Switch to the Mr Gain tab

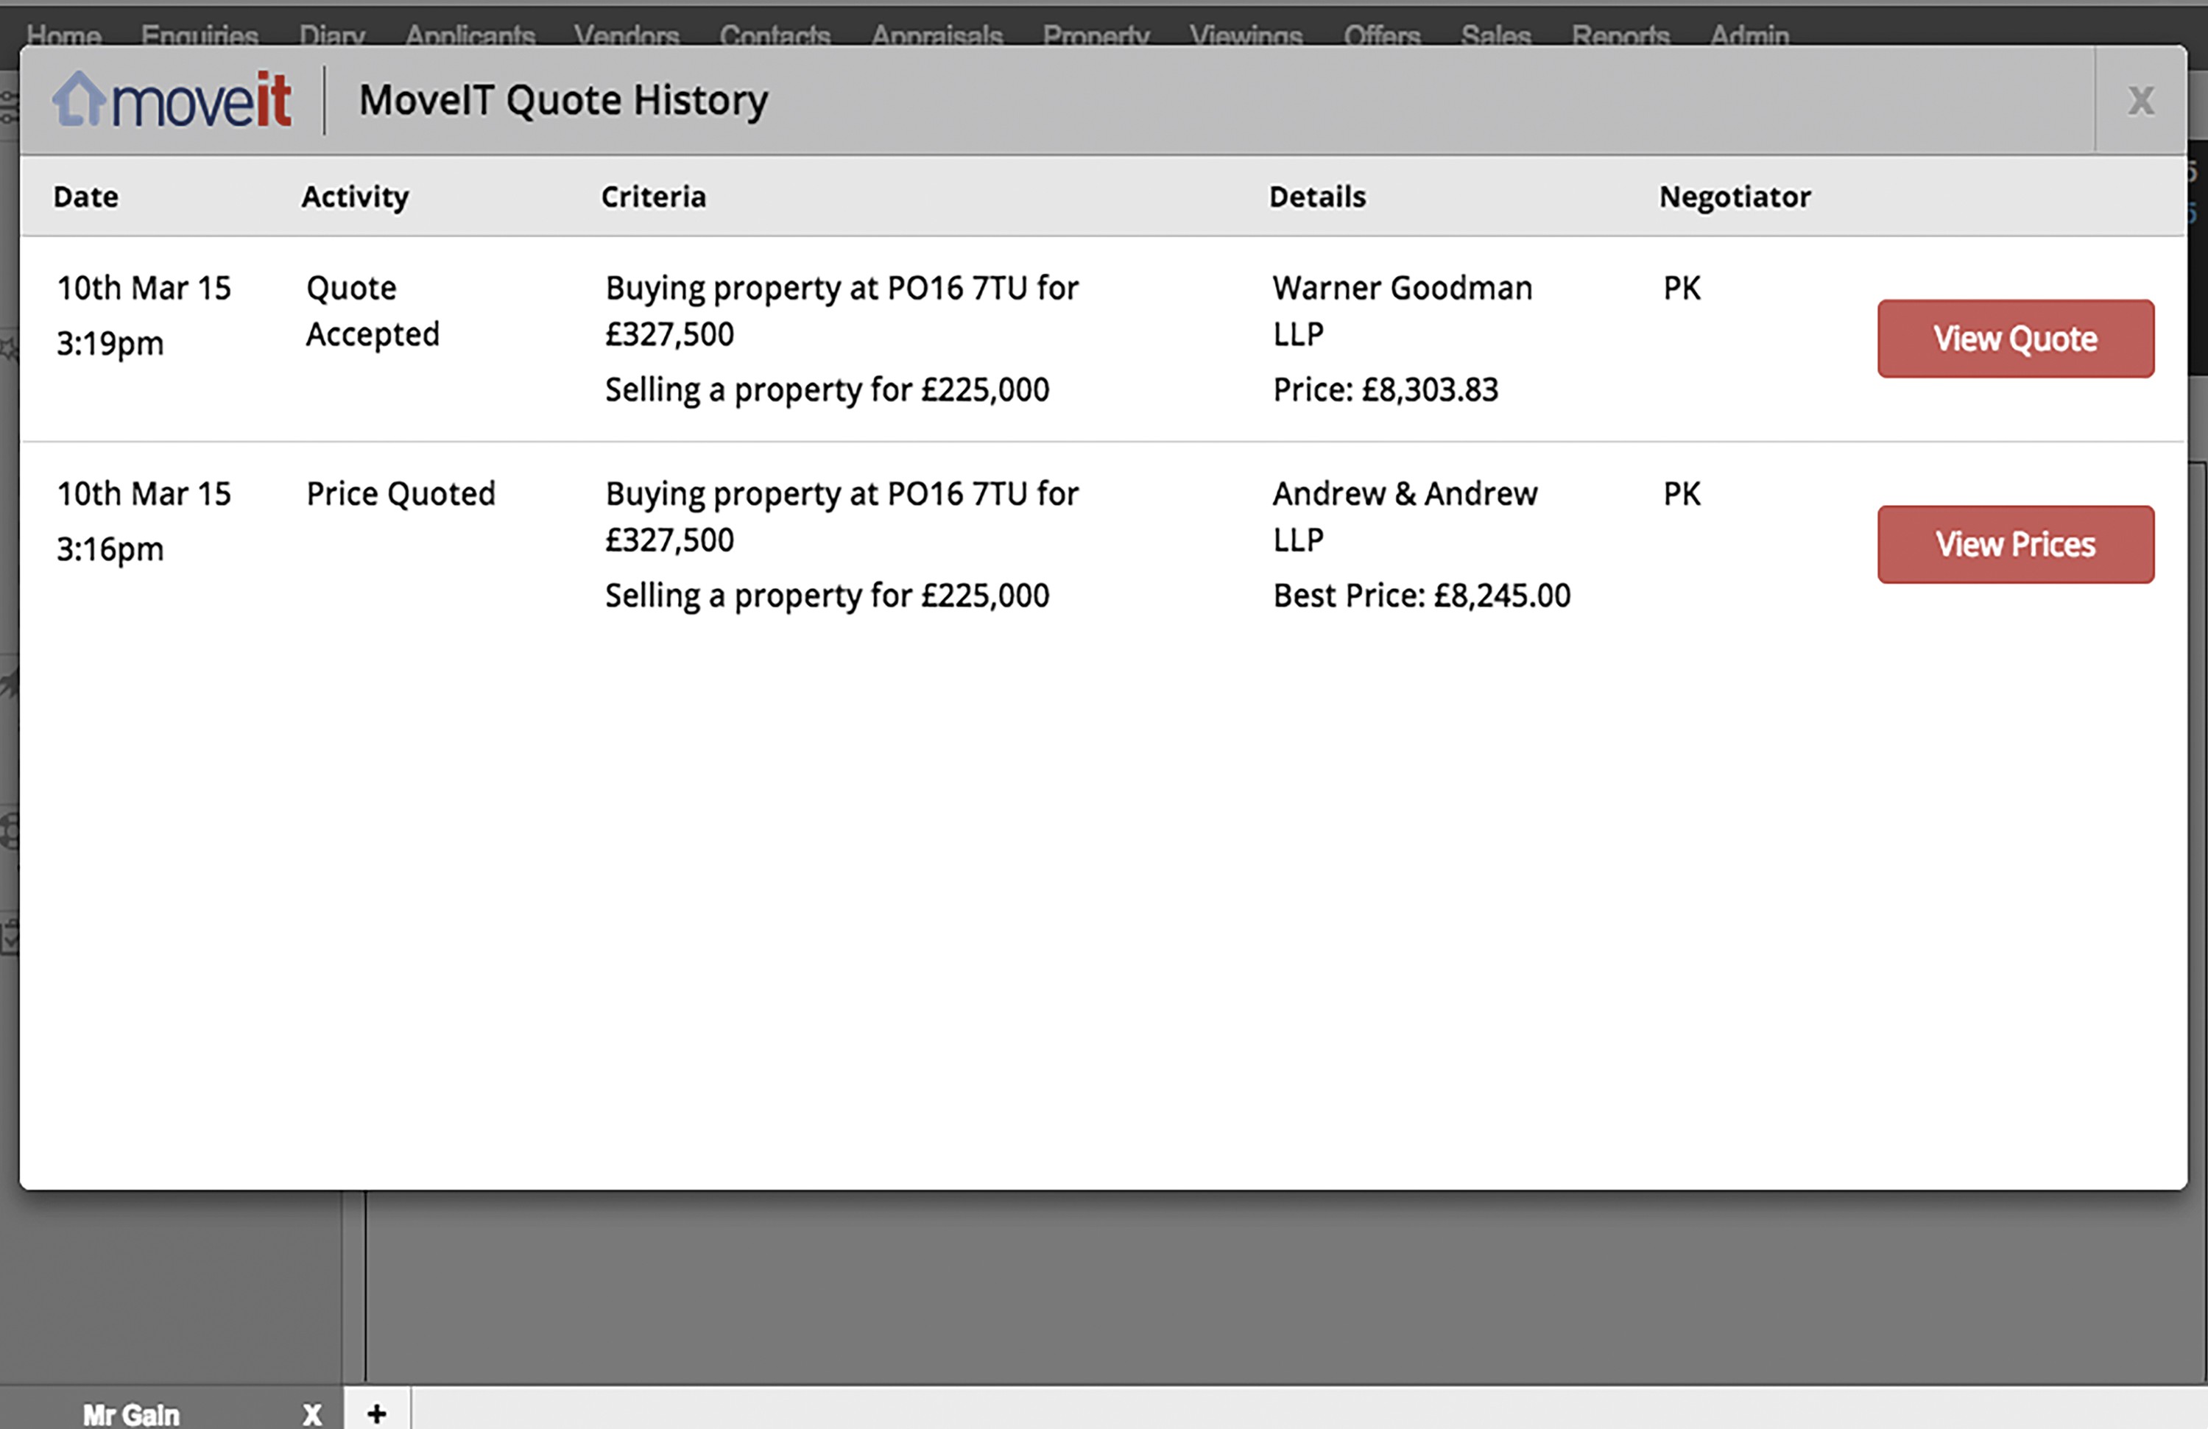(x=132, y=1414)
